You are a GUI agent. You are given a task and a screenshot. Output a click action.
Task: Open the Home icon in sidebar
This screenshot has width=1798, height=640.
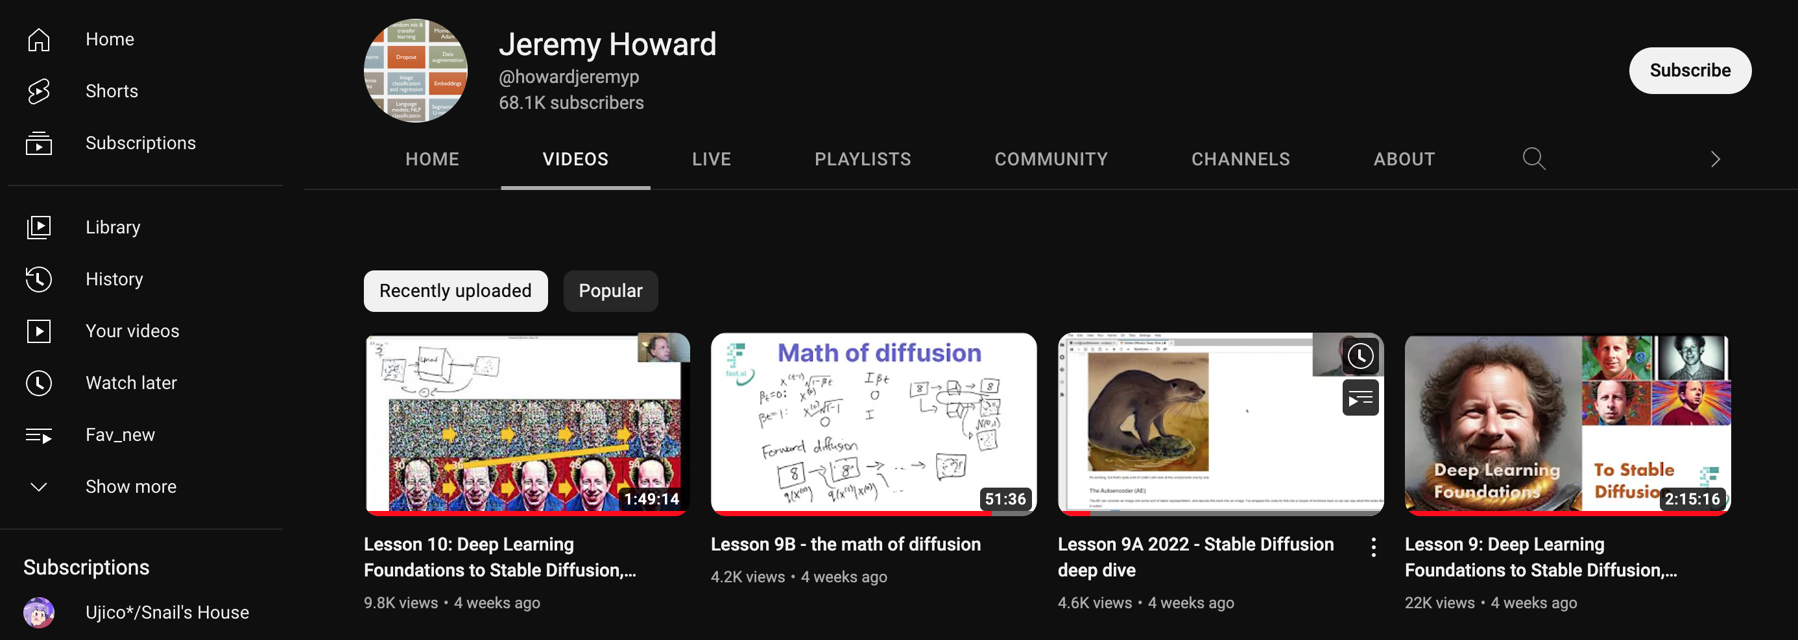(x=39, y=39)
